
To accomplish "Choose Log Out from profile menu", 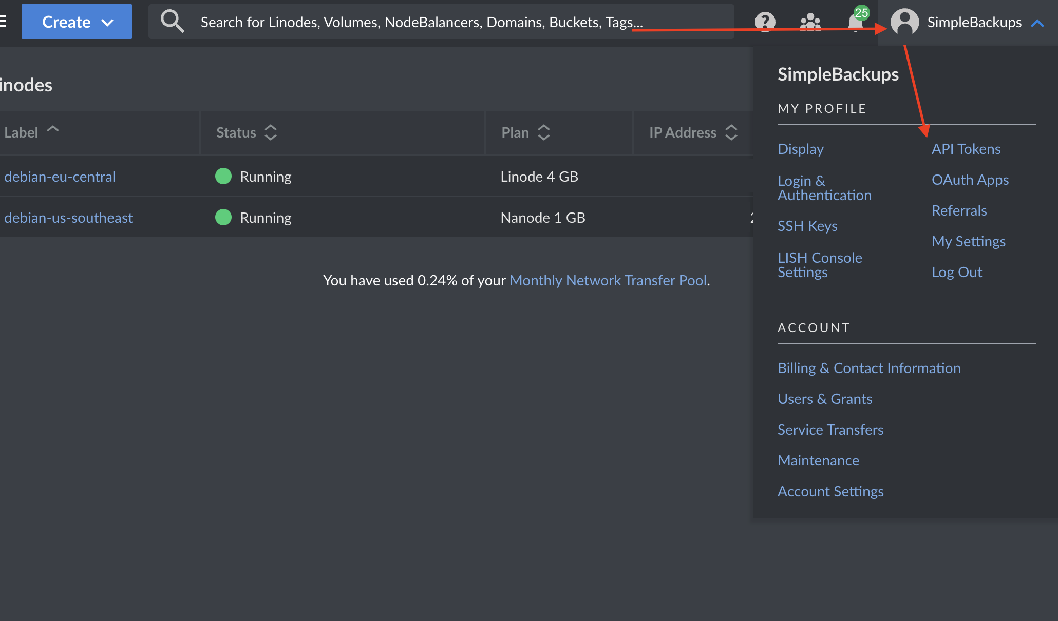I will point(957,272).
